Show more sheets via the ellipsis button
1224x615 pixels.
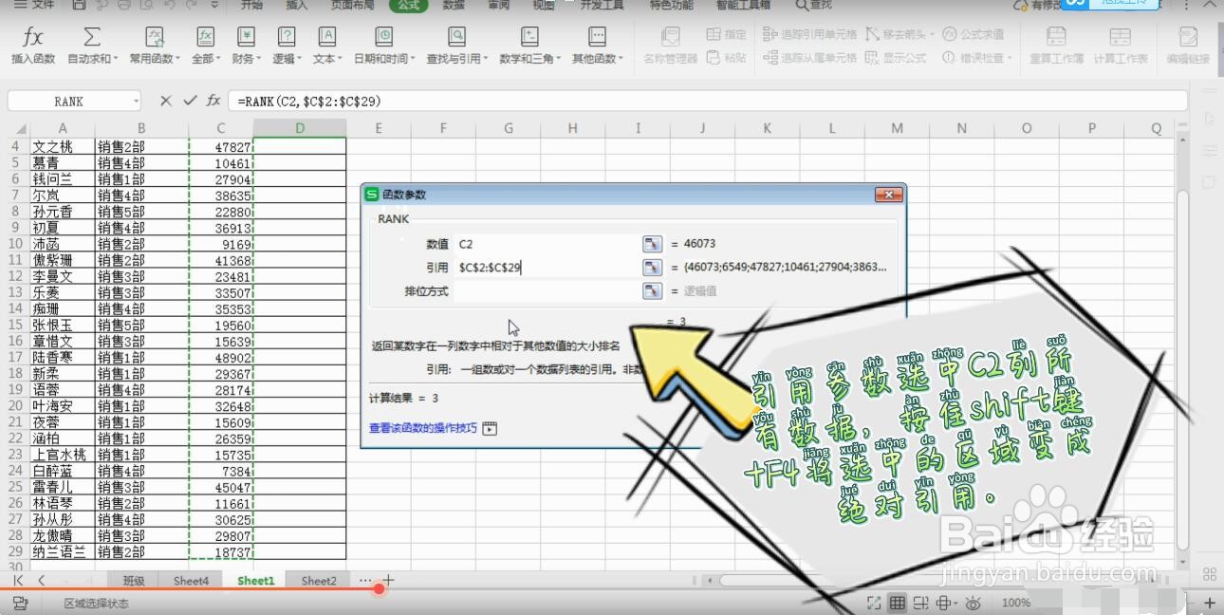tap(365, 580)
